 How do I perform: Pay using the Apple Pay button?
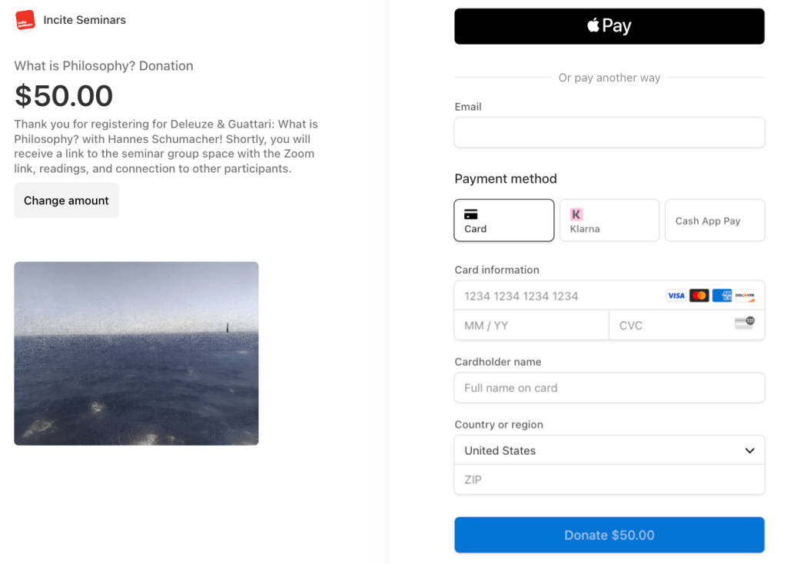[x=609, y=26]
